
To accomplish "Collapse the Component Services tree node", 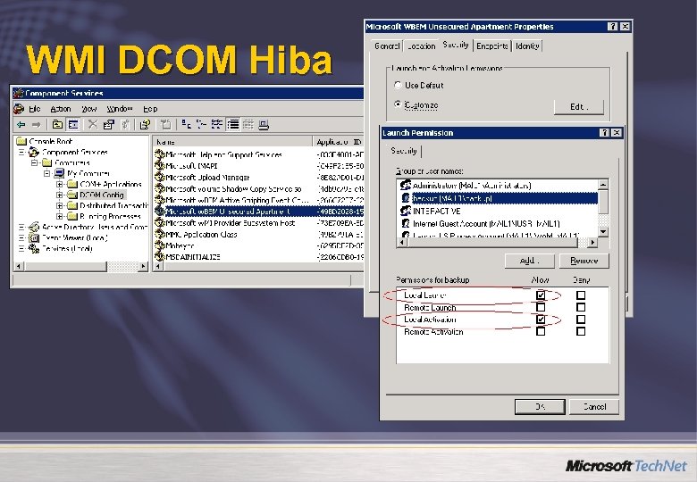I will click(21, 153).
